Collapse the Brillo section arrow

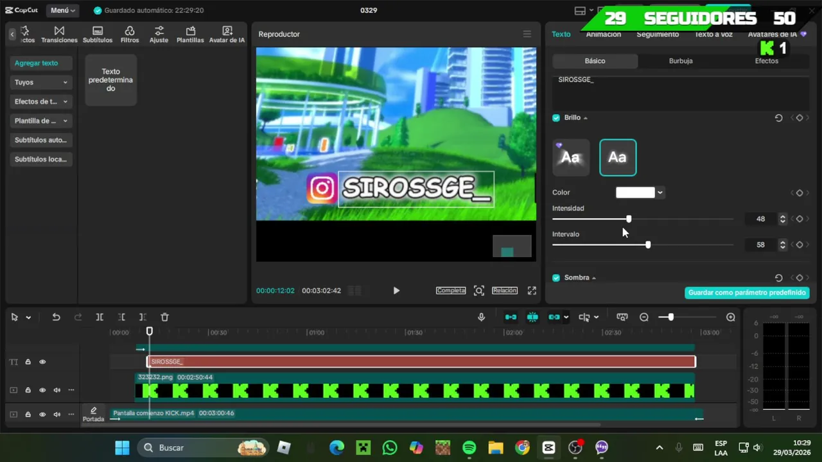(585, 118)
